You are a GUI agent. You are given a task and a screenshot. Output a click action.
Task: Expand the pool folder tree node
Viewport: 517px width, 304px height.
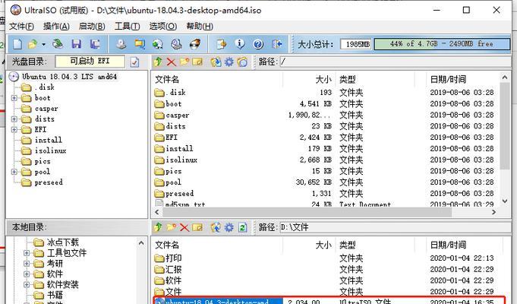point(14,172)
